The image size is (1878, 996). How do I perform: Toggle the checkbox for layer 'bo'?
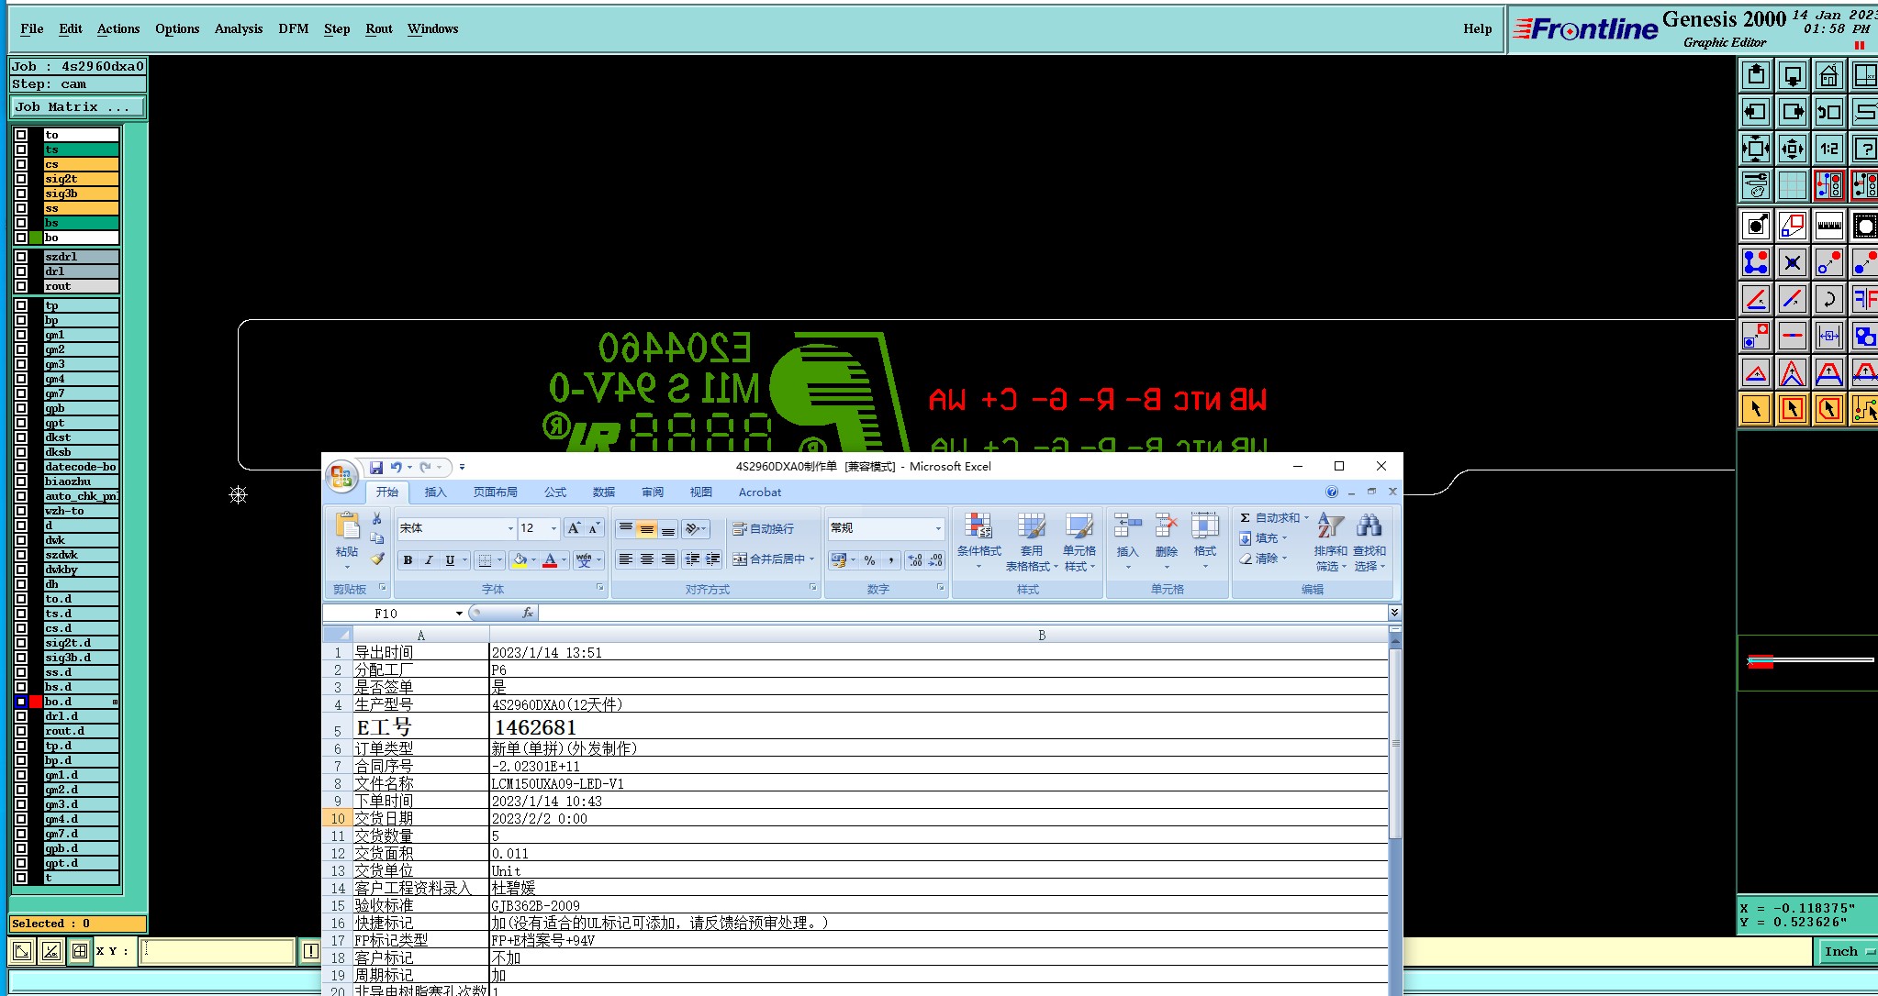pyautogui.click(x=21, y=238)
